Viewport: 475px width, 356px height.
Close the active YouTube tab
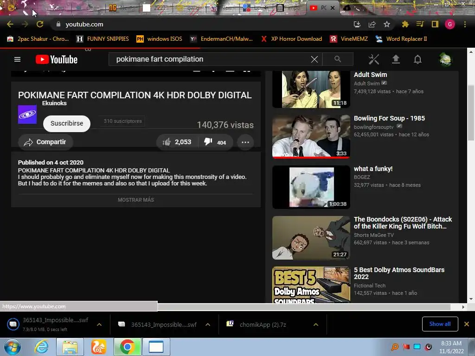point(332,8)
